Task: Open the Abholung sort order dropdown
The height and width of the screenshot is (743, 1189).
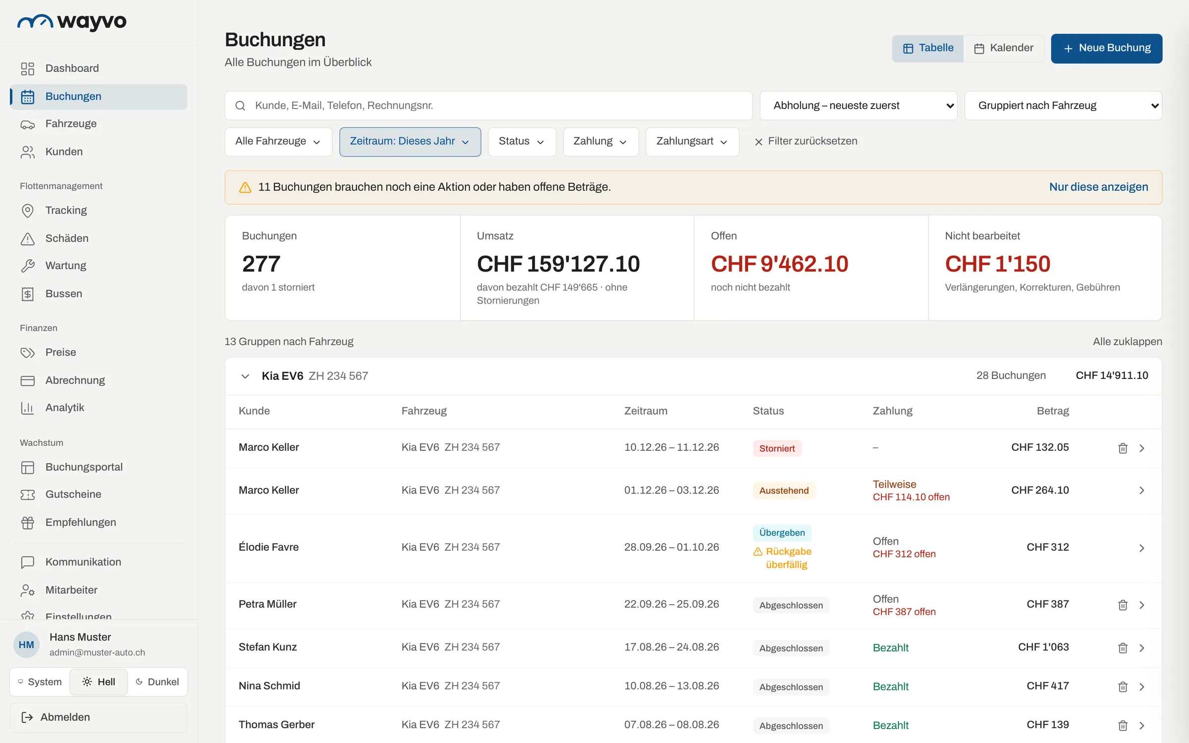Action: coord(859,106)
